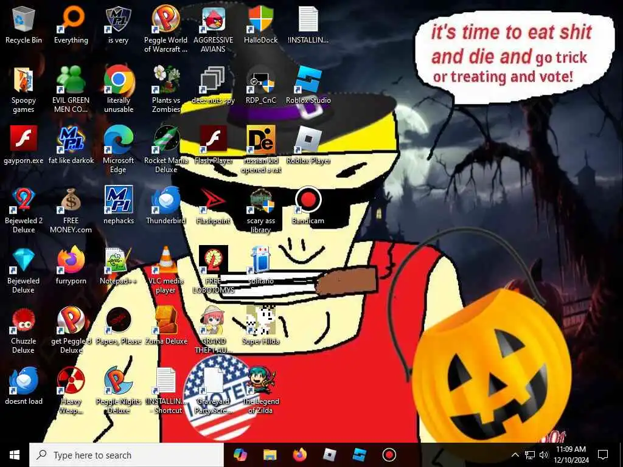Open Copilot from the taskbar
Screen dimensions: 623x467
tap(240, 455)
